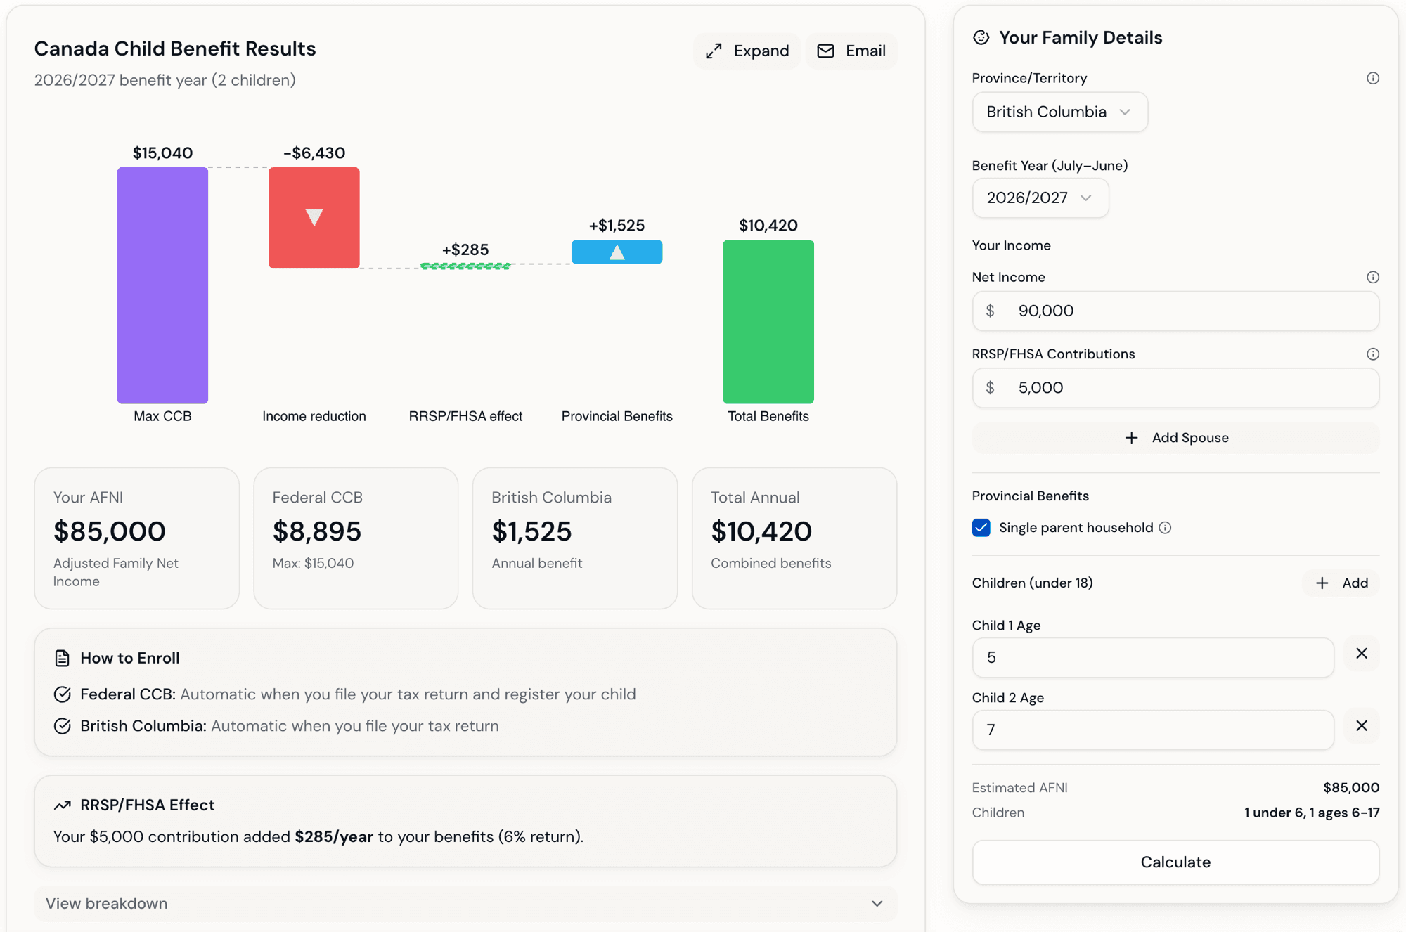Click the British Columbia $1,525 card
The width and height of the screenshot is (1406, 932).
pyautogui.click(x=575, y=538)
